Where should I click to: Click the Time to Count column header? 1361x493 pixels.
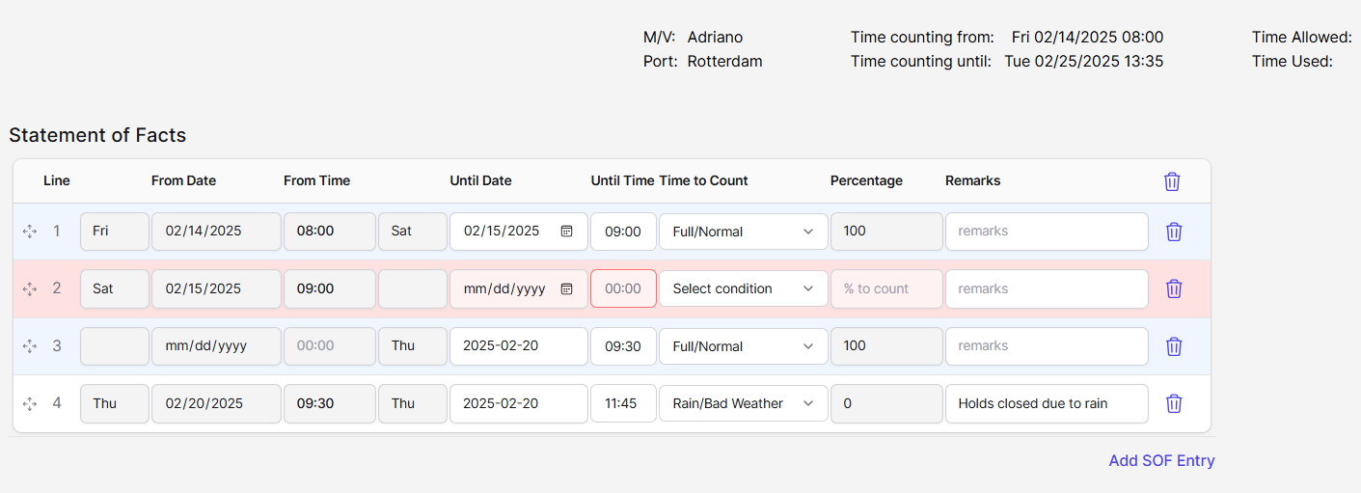703,180
